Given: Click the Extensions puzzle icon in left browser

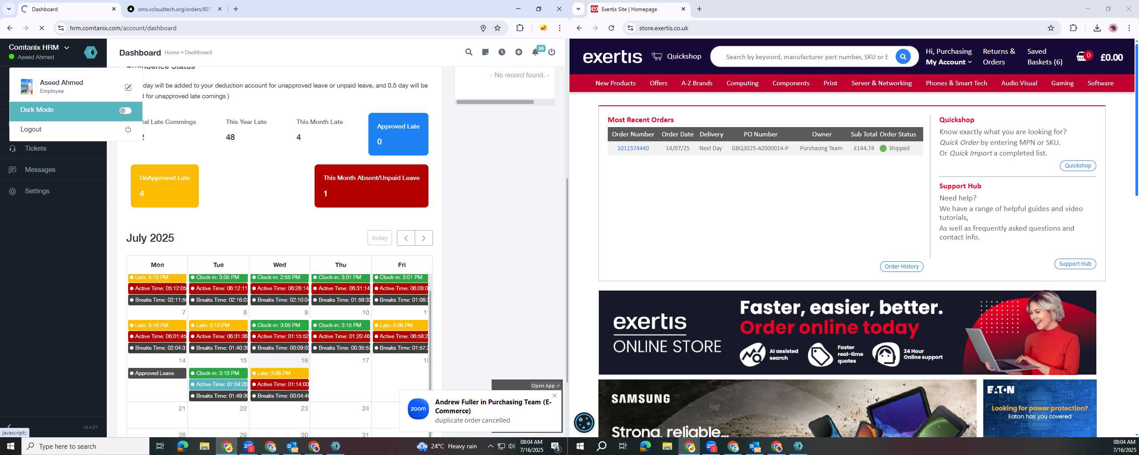Looking at the screenshot, I should (x=520, y=28).
